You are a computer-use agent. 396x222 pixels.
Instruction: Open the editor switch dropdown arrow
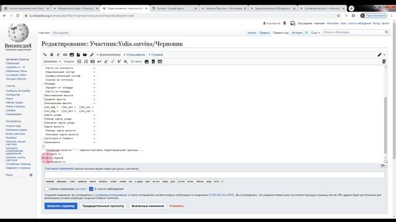tap(385, 55)
